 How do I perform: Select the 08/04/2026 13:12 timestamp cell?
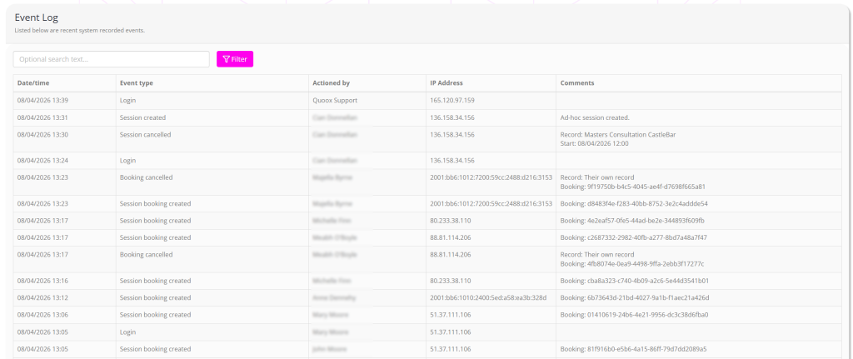[x=42, y=297]
